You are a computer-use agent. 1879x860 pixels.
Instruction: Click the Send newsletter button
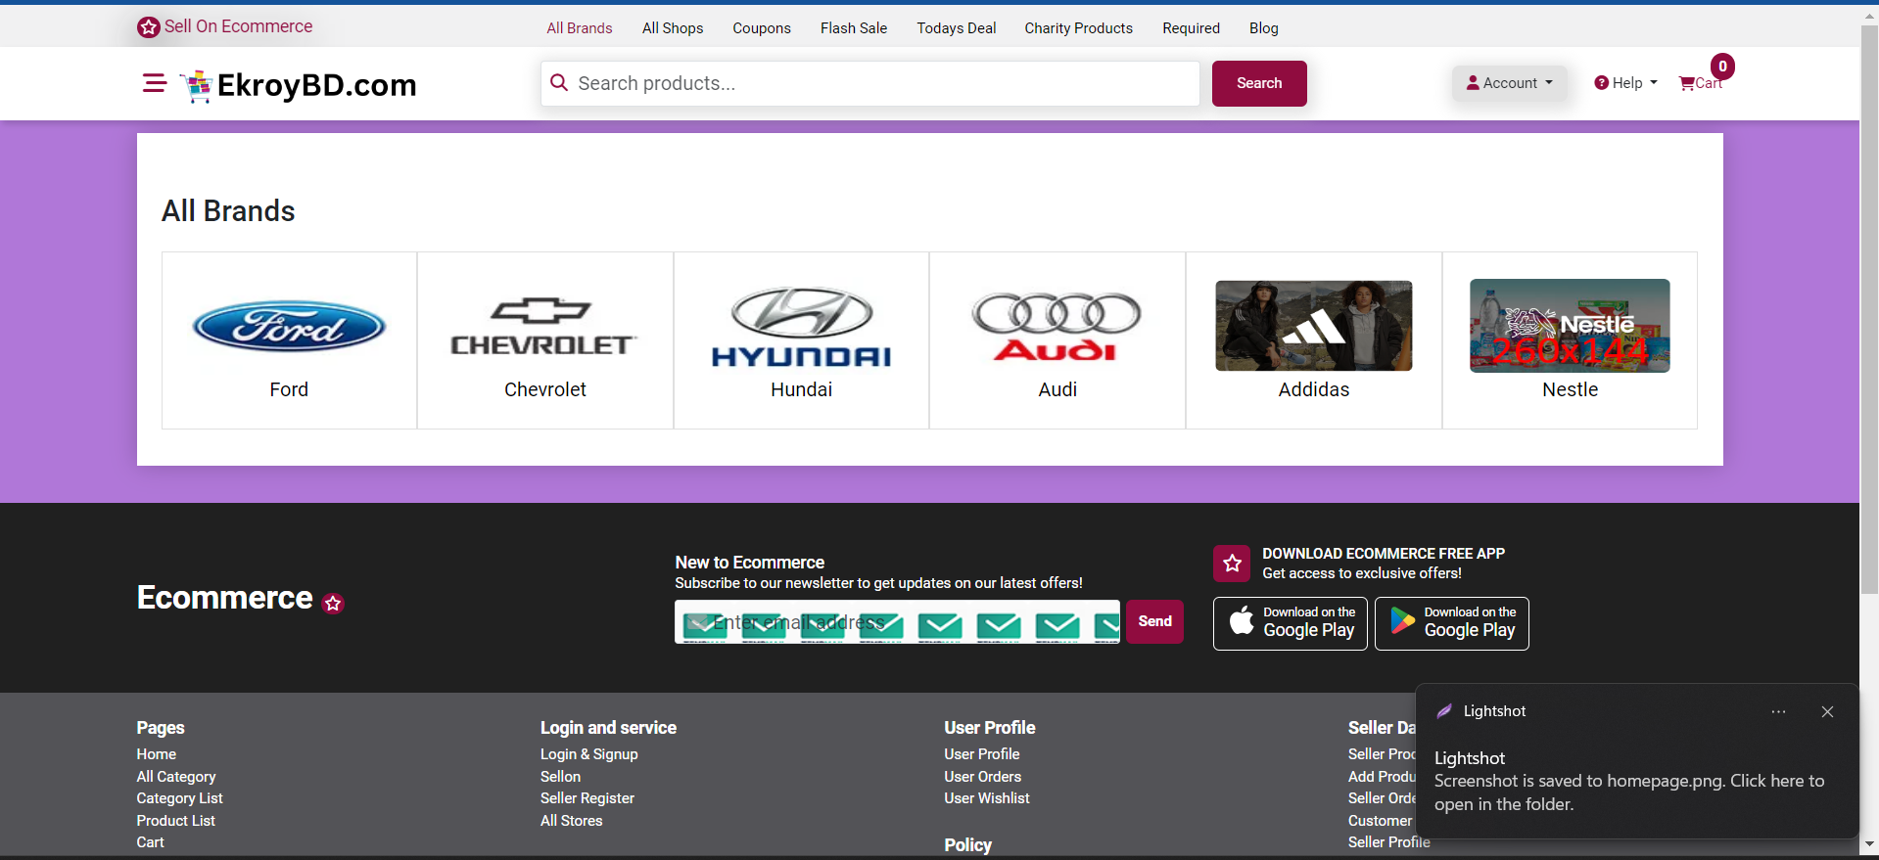(x=1154, y=621)
